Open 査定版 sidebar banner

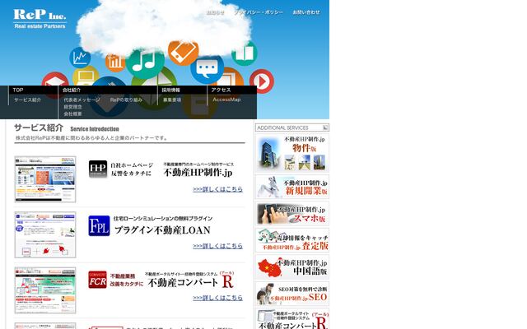[292, 240]
